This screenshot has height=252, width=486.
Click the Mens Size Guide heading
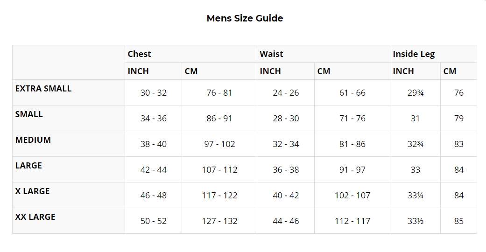[245, 19]
